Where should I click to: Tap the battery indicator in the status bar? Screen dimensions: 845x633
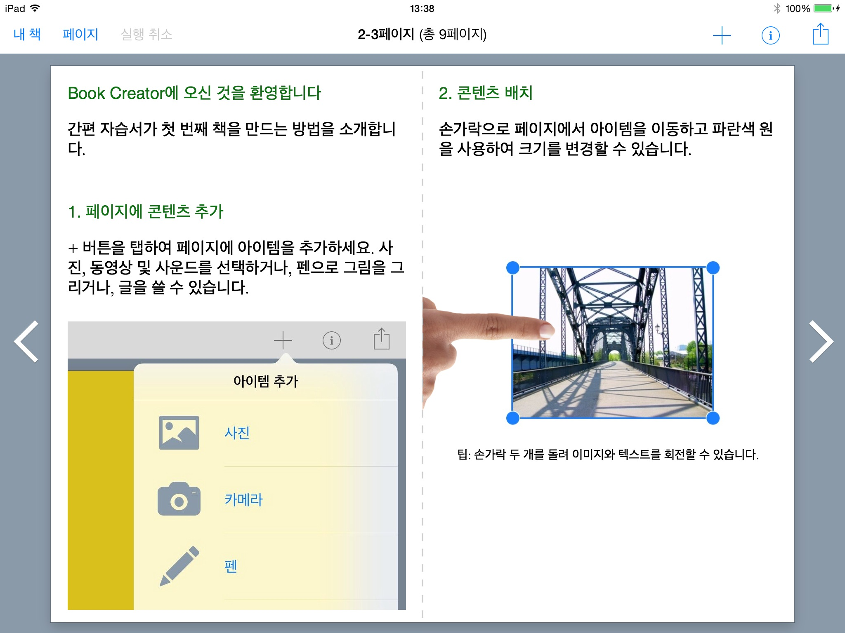point(824,8)
